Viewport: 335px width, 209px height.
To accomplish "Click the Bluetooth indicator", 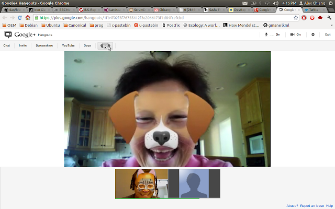I will (x=260, y=3).
